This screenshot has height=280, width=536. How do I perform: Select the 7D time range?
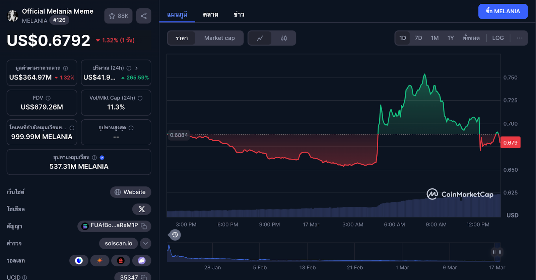tap(418, 38)
